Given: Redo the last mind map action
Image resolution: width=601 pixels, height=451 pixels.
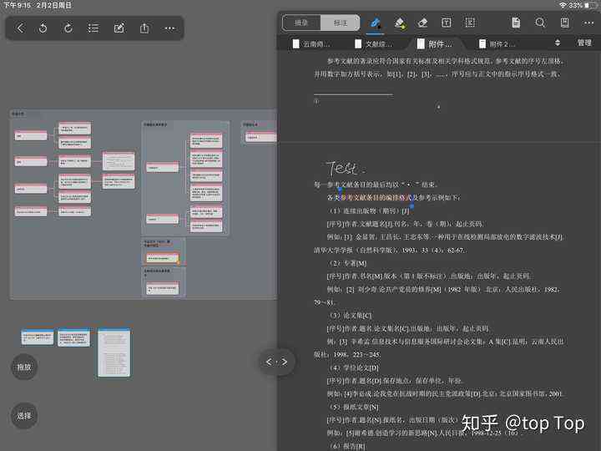Looking at the screenshot, I should tap(68, 28).
